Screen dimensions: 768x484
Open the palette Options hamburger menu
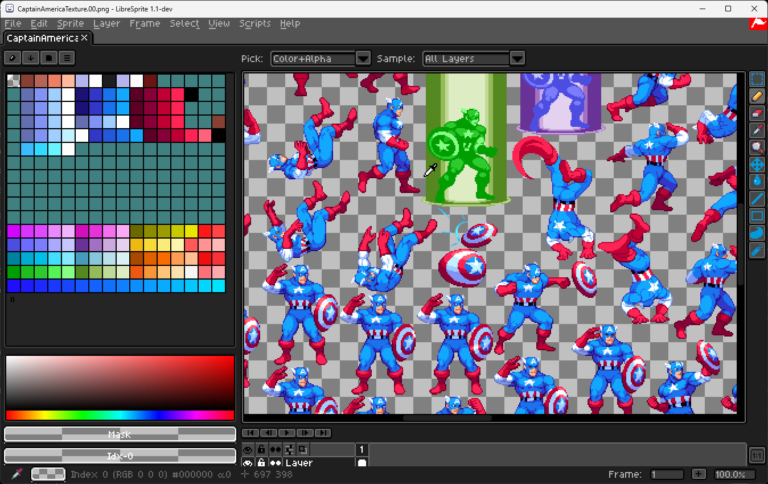[67, 58]
